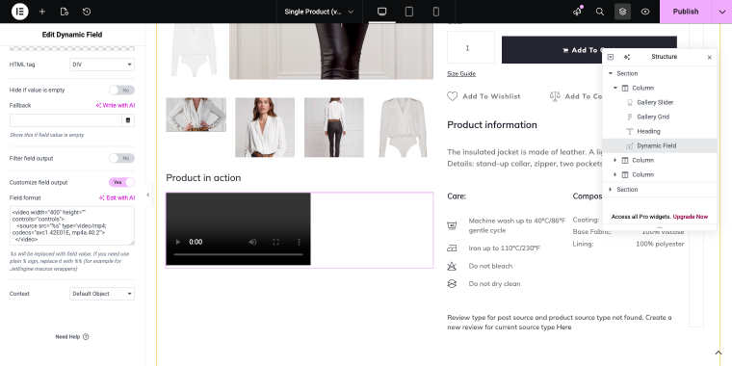Select the woman front pose gallery thumbnail

265,127
